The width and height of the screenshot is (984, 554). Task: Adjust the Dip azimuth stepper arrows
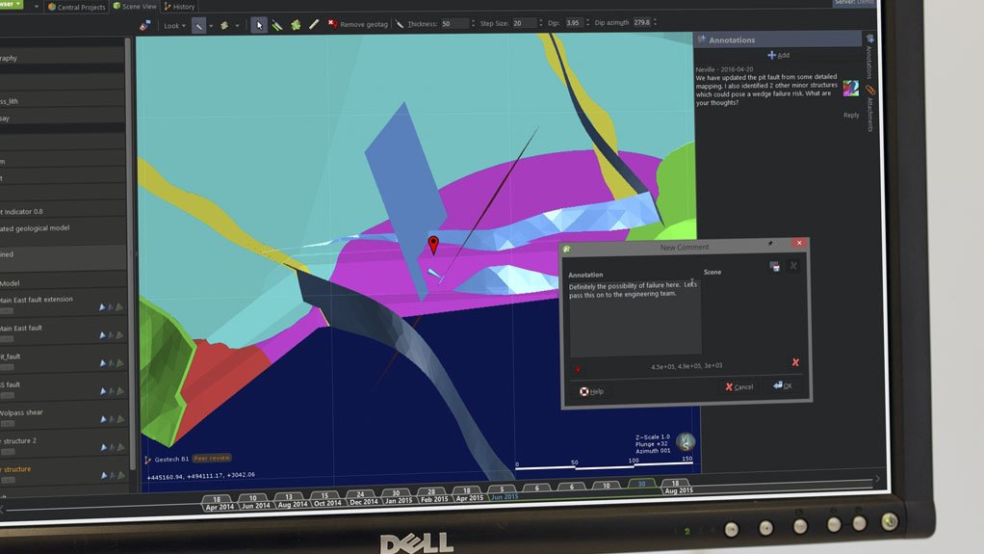coord(655,22)
